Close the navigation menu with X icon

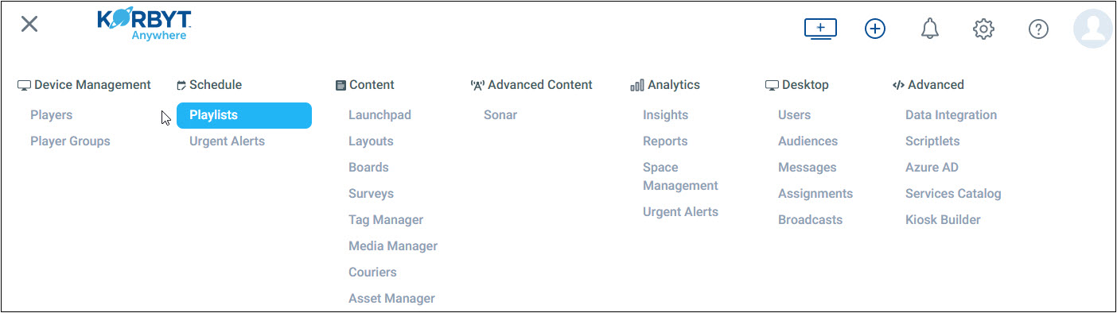[x=29, y=24]
